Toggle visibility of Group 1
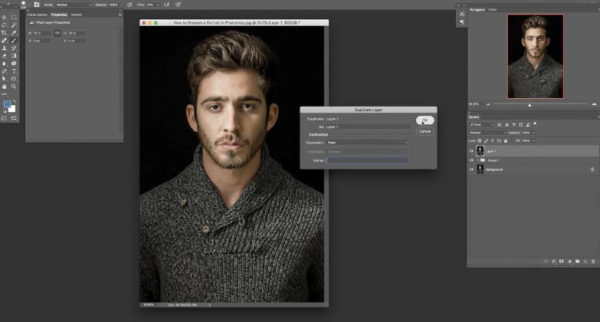The image size is (600, 322). (x=471, y=160)
